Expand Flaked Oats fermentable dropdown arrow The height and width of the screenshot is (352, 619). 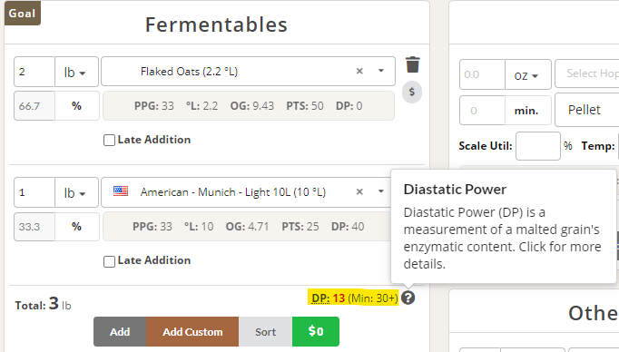pos(381,71)
